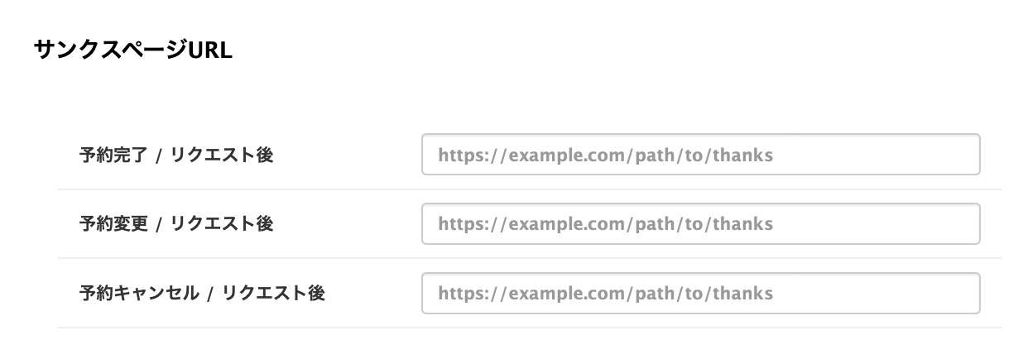
Task: Click the サンクスページURL section heading
Action: (132, 50)
